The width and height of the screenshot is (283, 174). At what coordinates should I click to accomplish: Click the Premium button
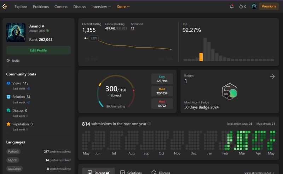269,6
